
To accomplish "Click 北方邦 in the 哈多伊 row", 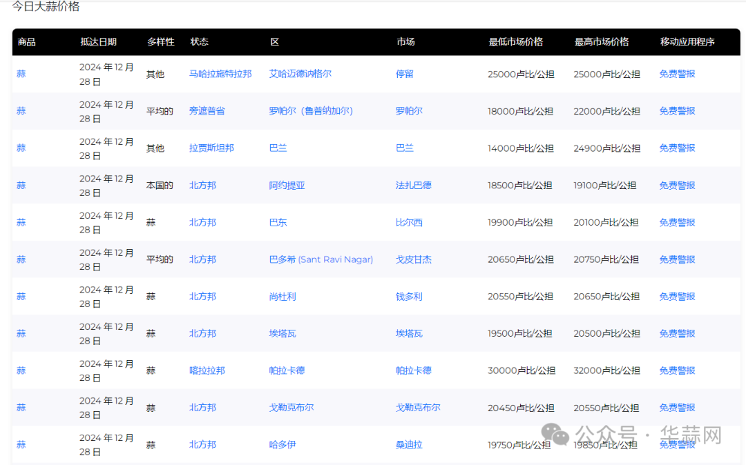I will pos(202,444).
